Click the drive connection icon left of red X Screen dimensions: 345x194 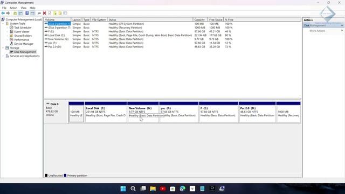(x=39, y=13)
